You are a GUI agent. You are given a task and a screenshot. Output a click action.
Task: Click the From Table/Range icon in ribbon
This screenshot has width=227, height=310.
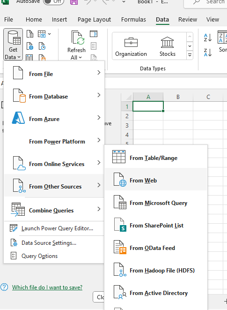pyautogui.click(x=29, y=58)
